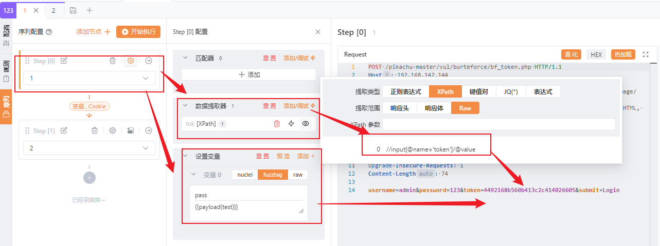Edit the Step [1] name via pencil icon
The width and height of the screenshot is (660, 246).
(64, 130)
